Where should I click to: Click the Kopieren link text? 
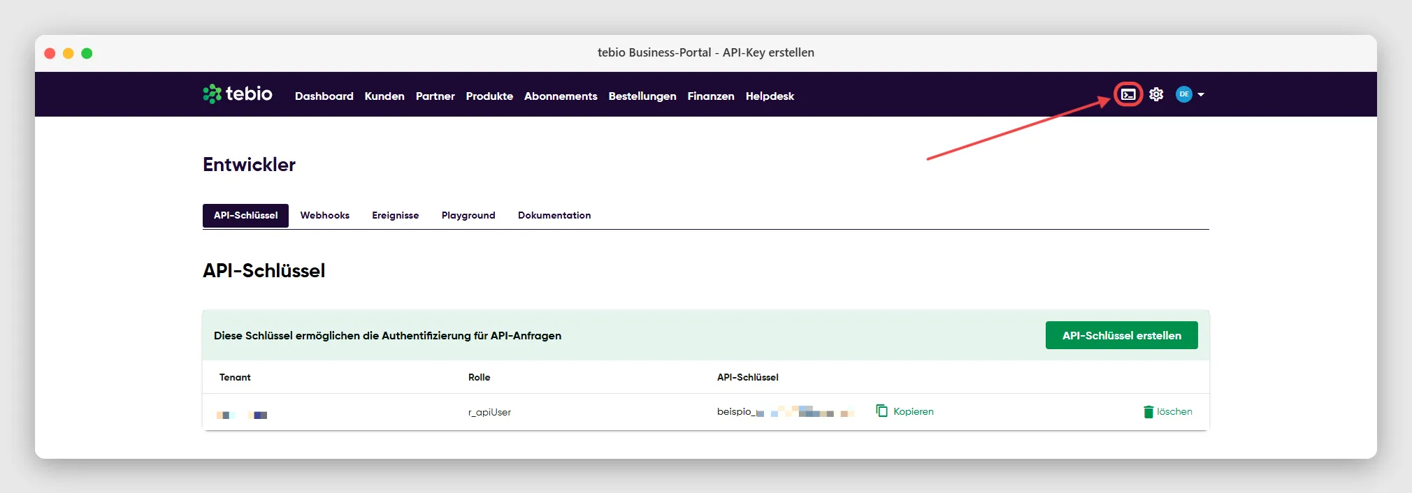(x=914, y=411)
